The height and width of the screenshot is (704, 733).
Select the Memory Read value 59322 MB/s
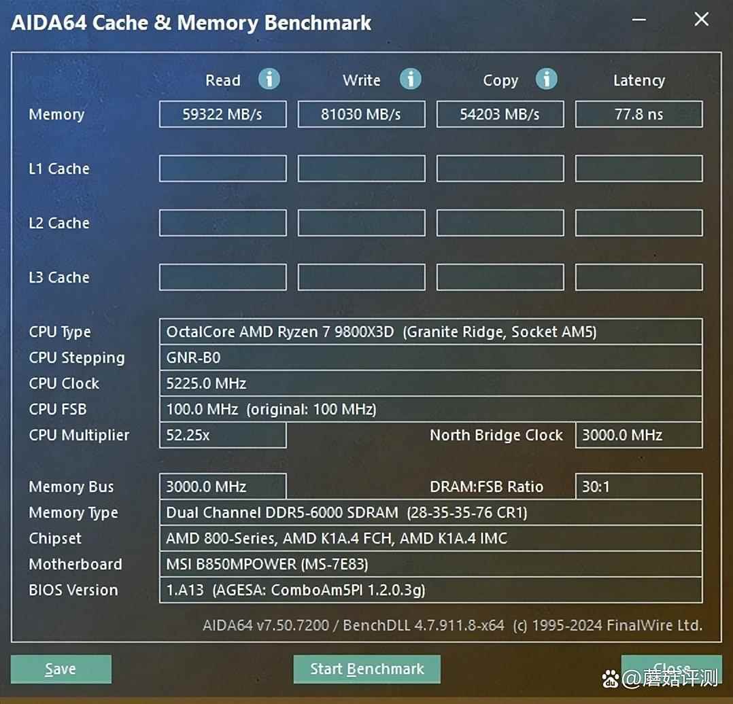[222, 114]
